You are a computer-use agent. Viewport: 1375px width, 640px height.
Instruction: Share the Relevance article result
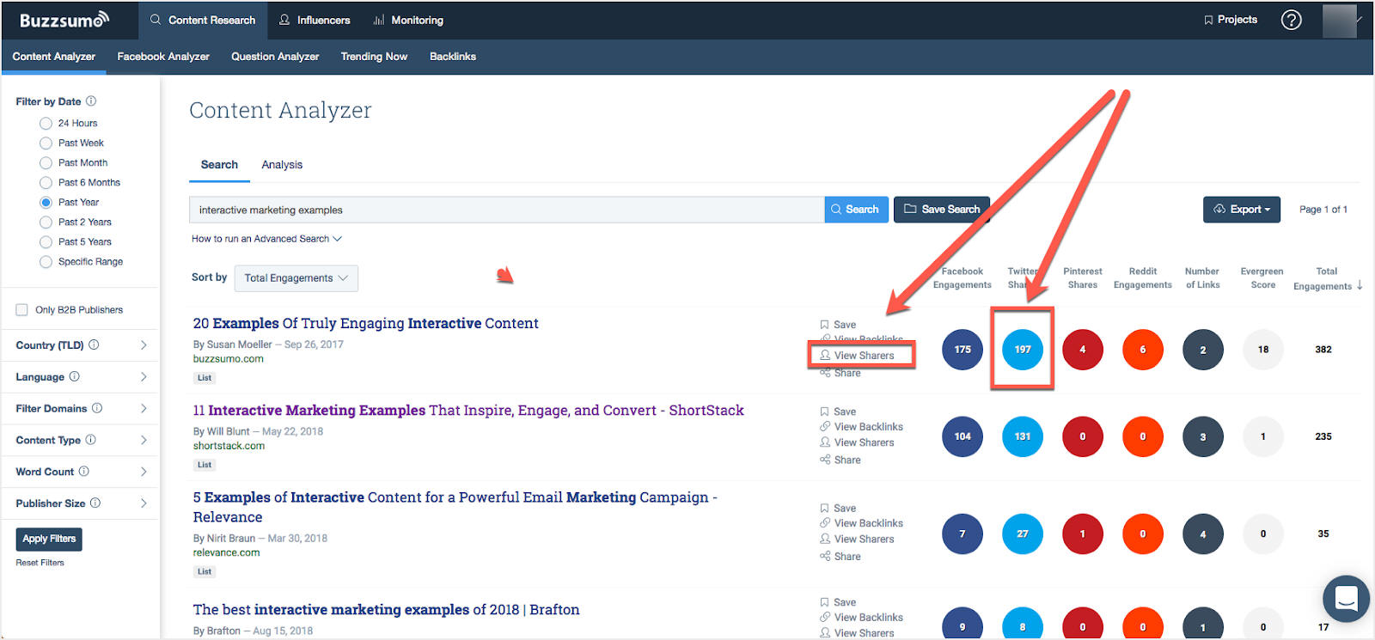tap(840, 556)
